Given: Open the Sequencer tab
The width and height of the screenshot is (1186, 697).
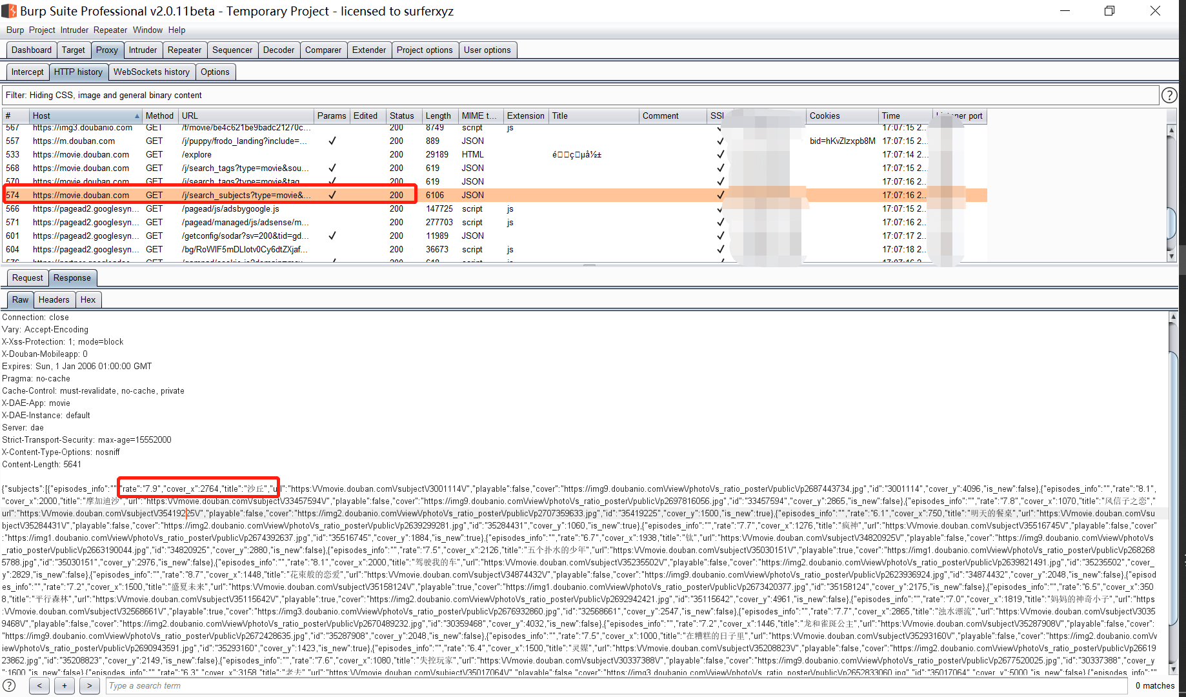Looking at the screenshot, I should 232,50.
